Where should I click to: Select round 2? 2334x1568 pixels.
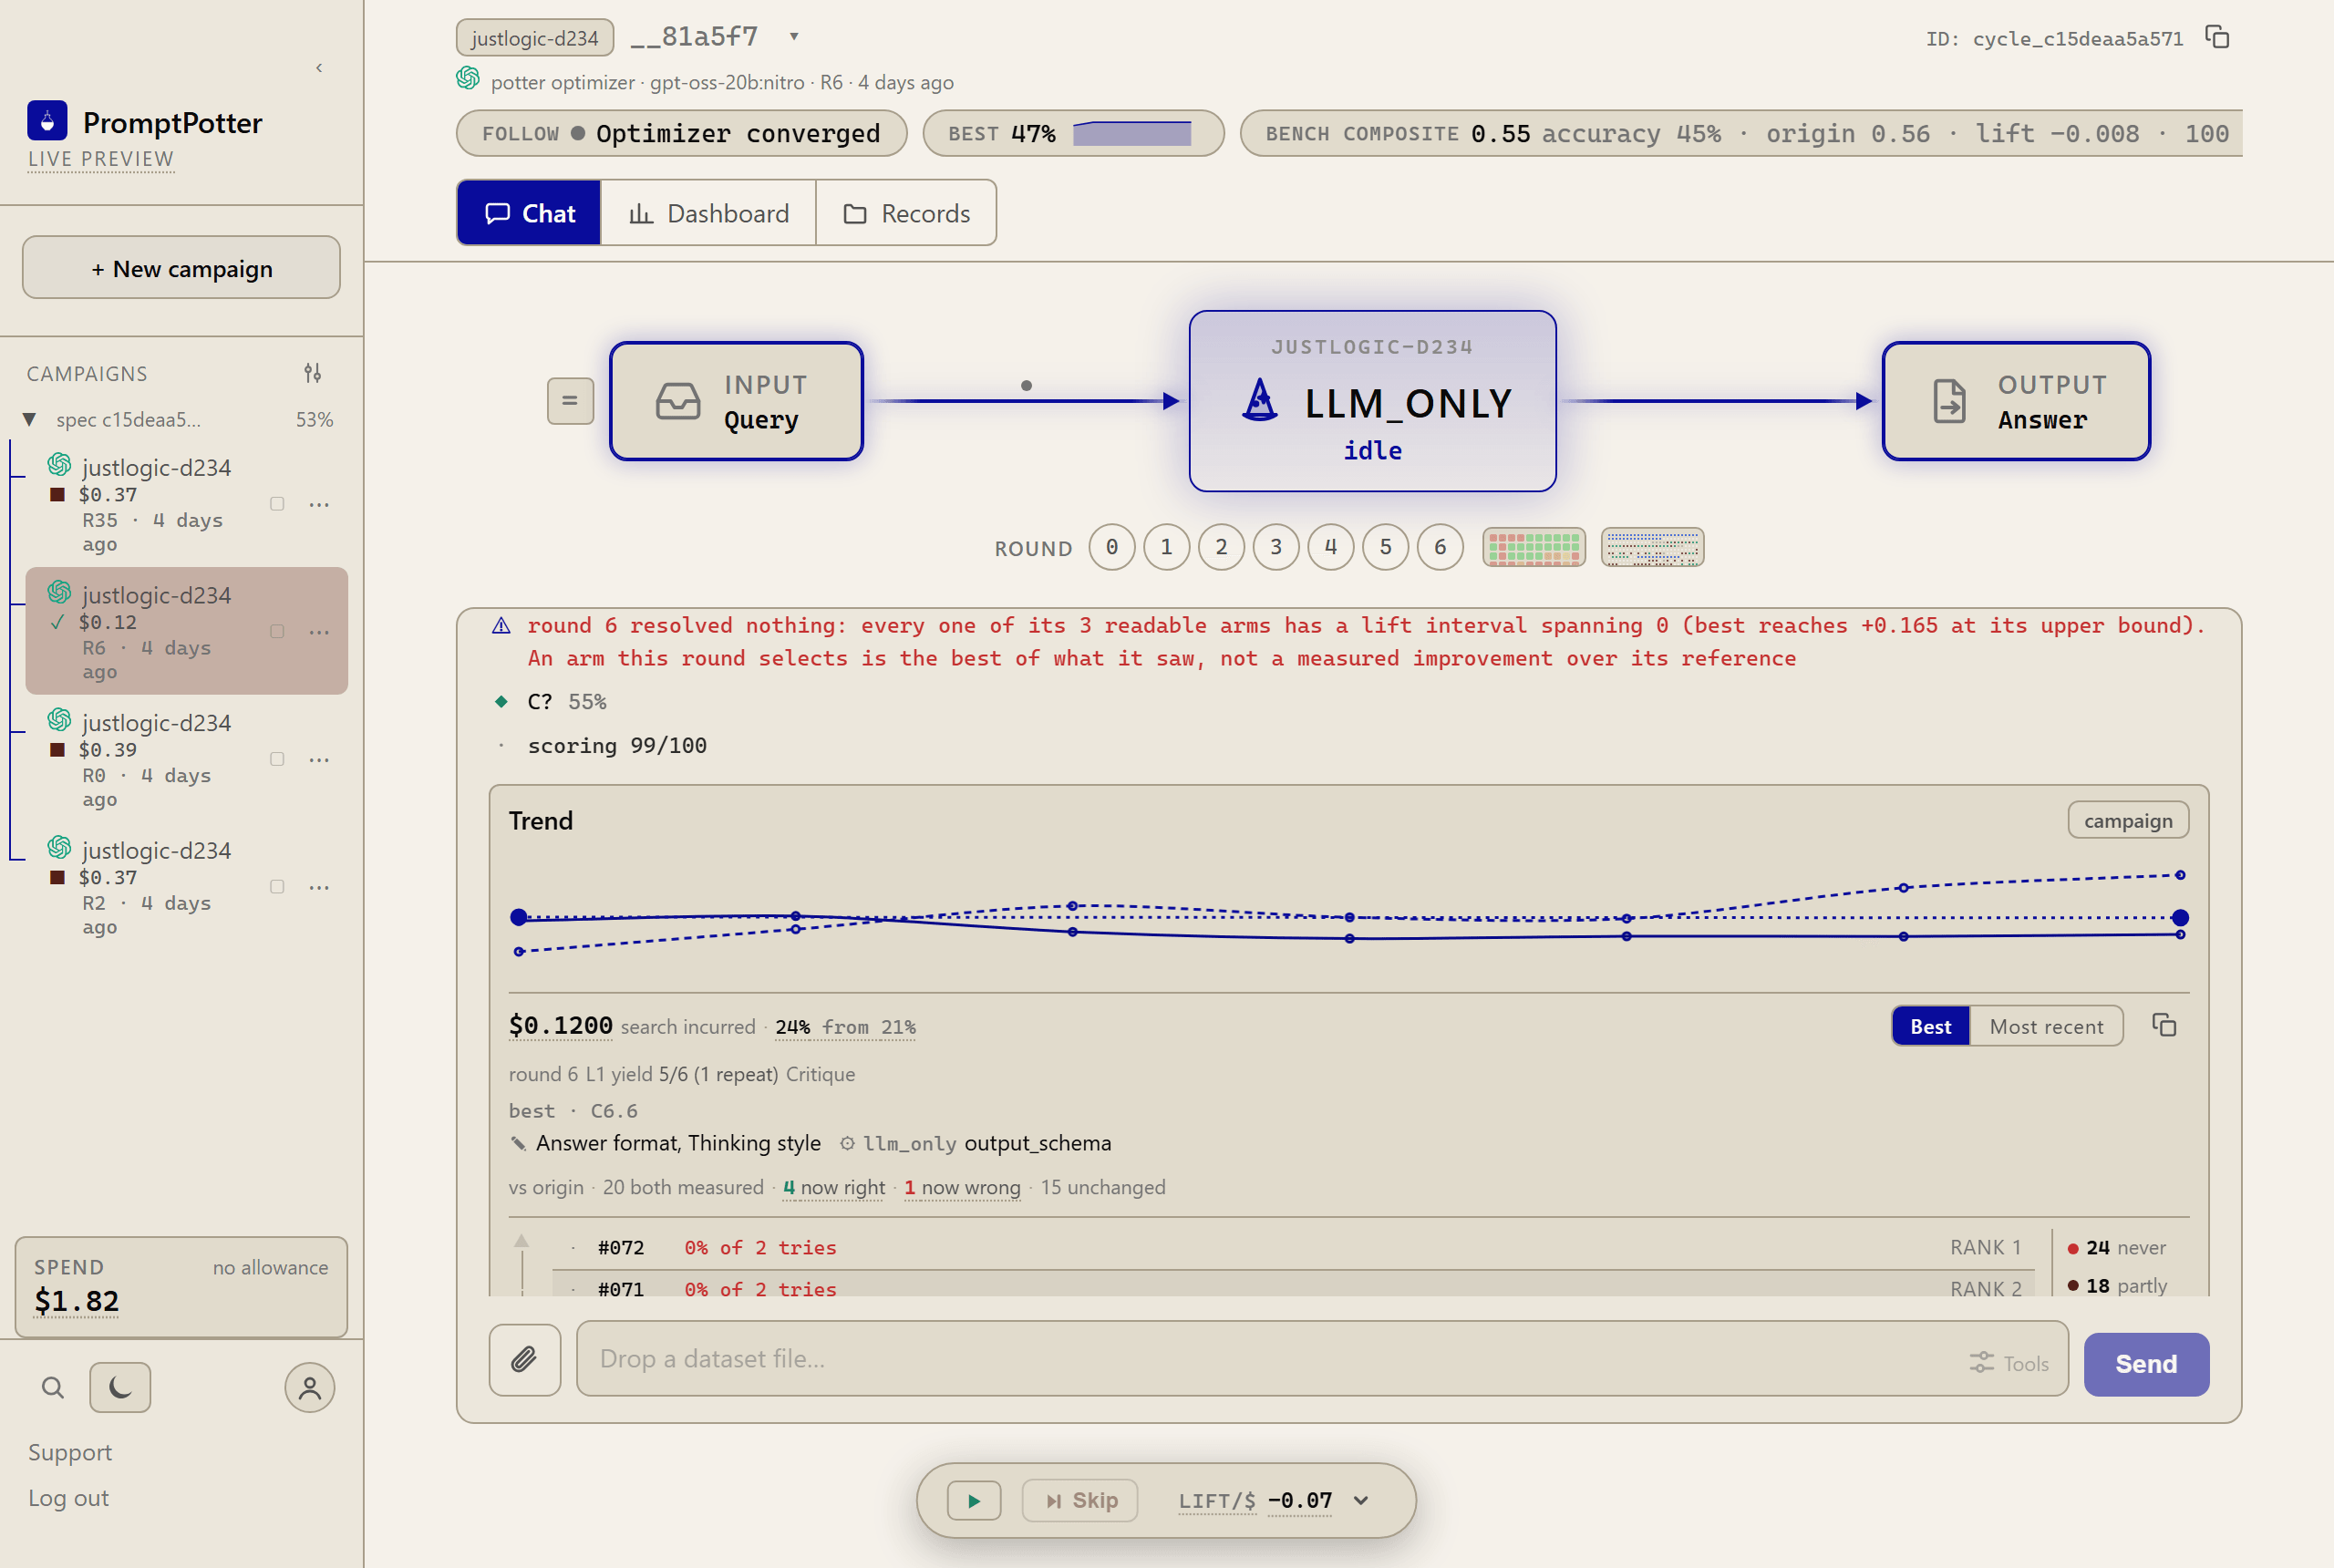1221,547
